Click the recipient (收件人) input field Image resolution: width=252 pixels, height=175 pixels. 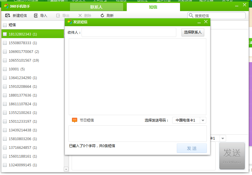[129, 32]
